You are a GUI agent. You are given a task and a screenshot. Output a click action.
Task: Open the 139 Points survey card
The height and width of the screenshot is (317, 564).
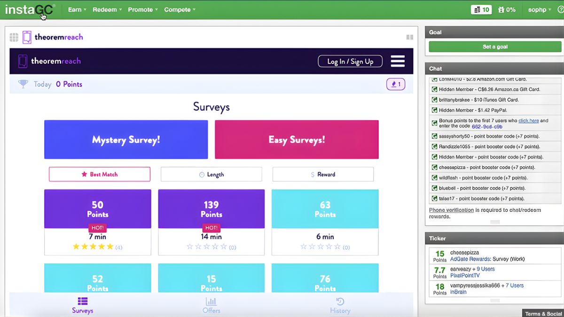click(x=211, y=221)
